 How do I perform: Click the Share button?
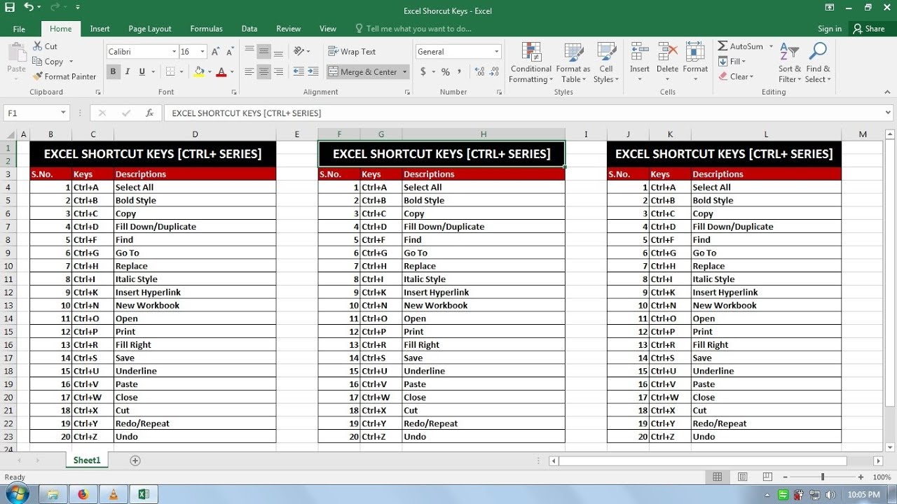tap(868, 29)
